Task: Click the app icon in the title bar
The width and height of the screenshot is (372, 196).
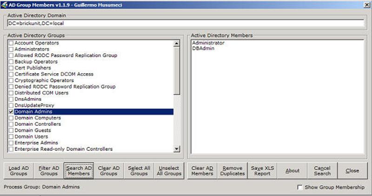Action: [4, 5]
